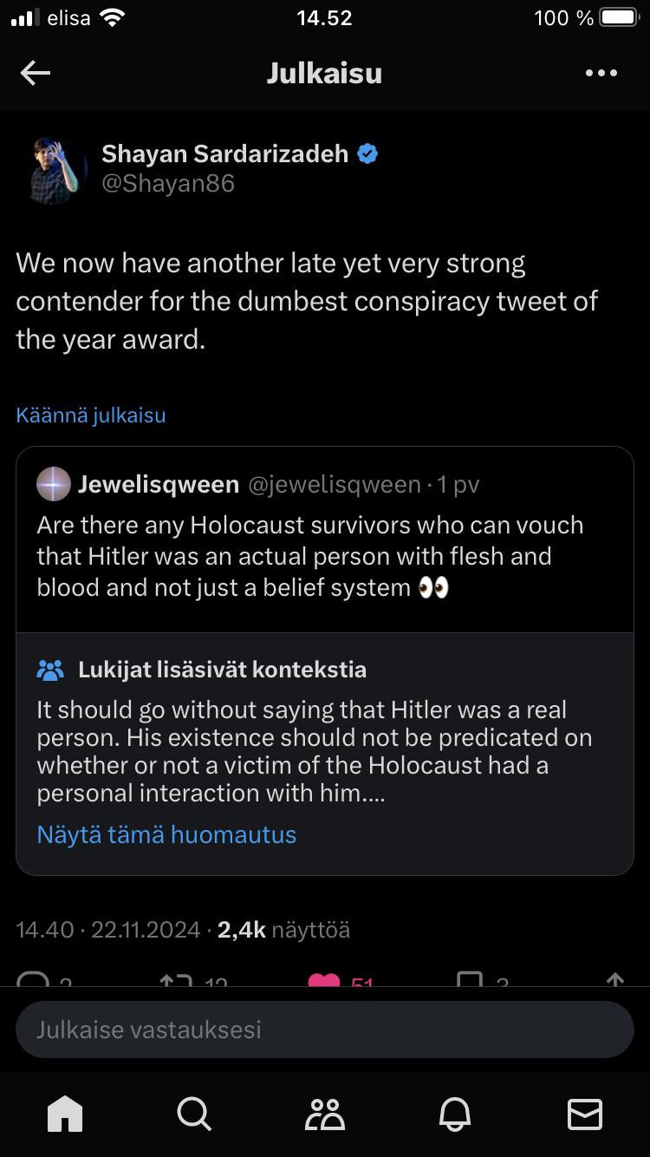Open the Communities people icon
Viewport: 650px width, 1157px height.
pyautogui.click(x=325, y=1114)
